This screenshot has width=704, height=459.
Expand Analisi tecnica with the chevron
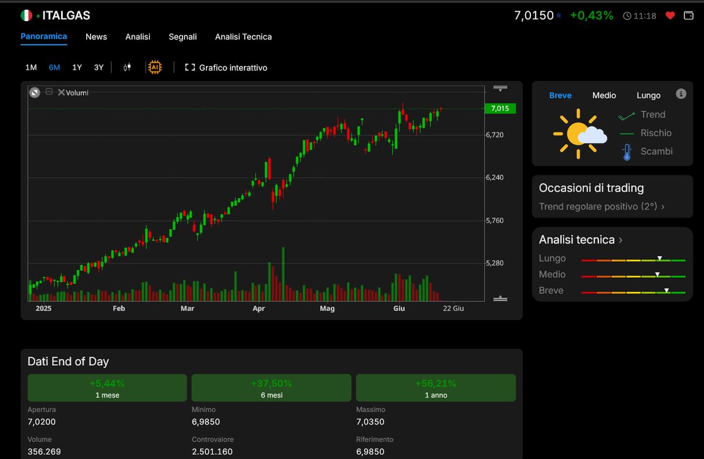(621, 240)
